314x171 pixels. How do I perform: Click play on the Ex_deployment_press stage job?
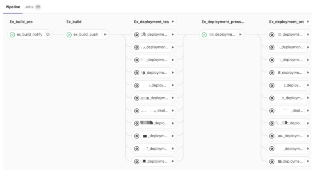[240, 34]
